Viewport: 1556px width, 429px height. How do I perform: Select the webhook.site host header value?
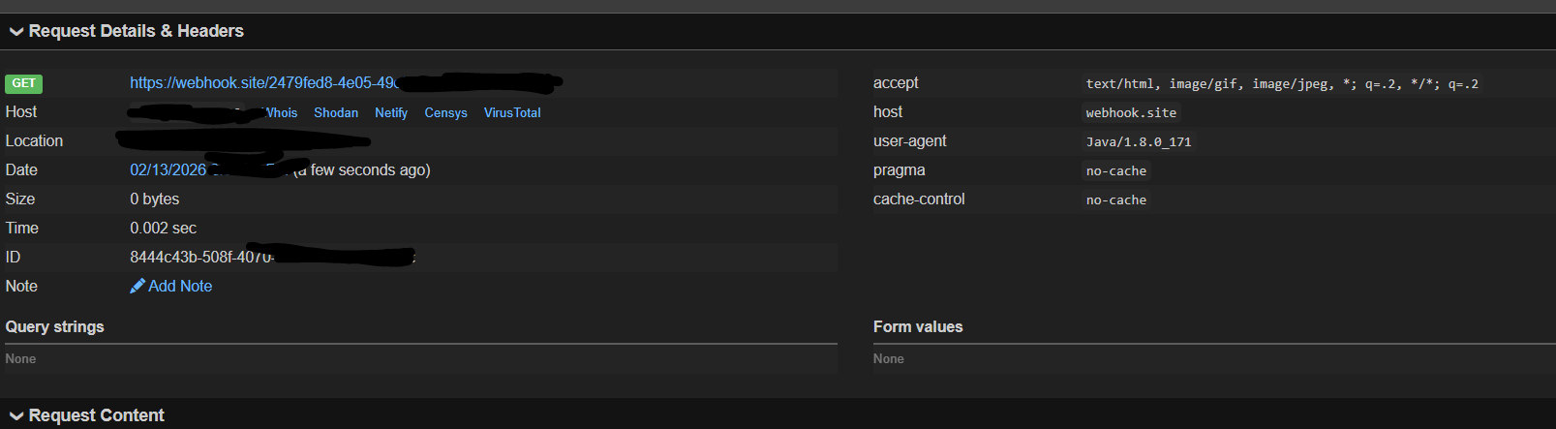(1131, 113)
